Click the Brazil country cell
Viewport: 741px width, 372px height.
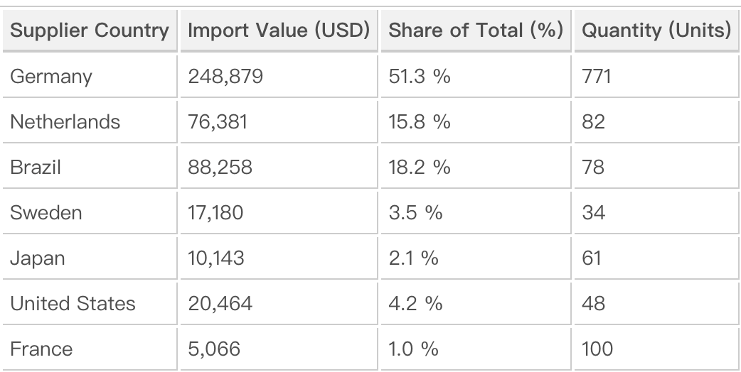[x=36, y=167]
